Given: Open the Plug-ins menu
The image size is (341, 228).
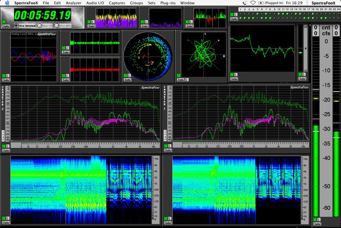Looking at the screenshot, I should click(169, 3).
